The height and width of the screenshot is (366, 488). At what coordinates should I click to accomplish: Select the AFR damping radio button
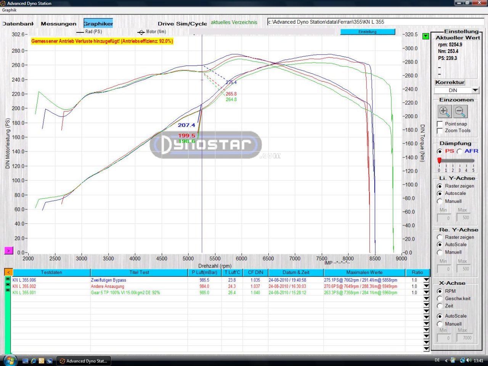(x=459, y=151)
